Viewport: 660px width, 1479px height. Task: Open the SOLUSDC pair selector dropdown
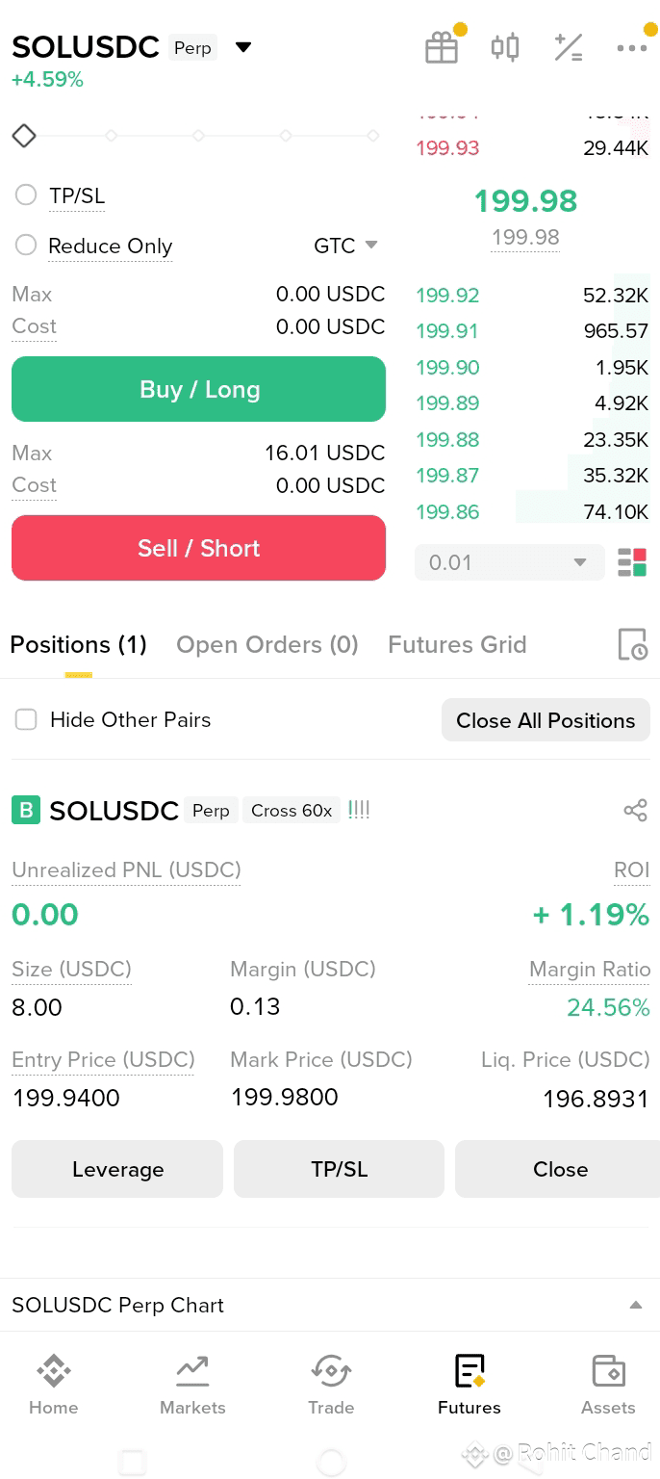coord(243,47)
